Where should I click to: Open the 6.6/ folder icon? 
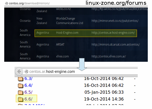point(21,99)
